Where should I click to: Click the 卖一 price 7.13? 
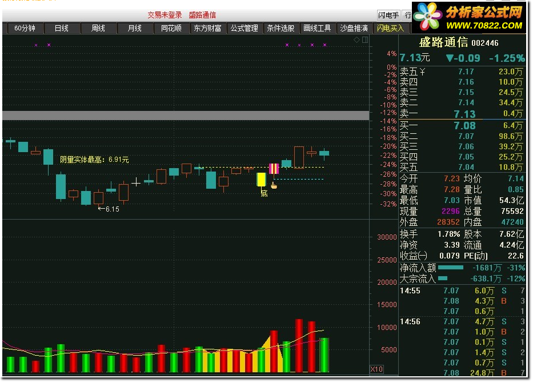coord(464,114)
